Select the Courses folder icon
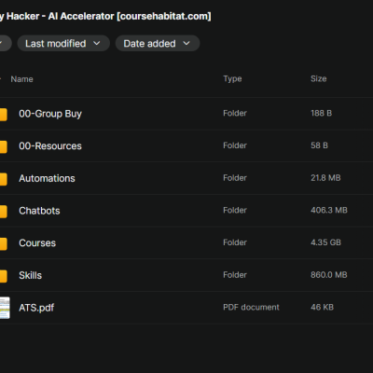Screen dimensions: 373x373 pyautogui.click(x=4, y=243)
